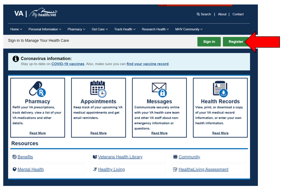
Task: Click the Veterans Health Library book icon
Action: (95, 157)
